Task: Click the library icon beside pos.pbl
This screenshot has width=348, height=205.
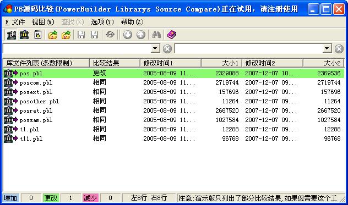Action: (8, 73)
